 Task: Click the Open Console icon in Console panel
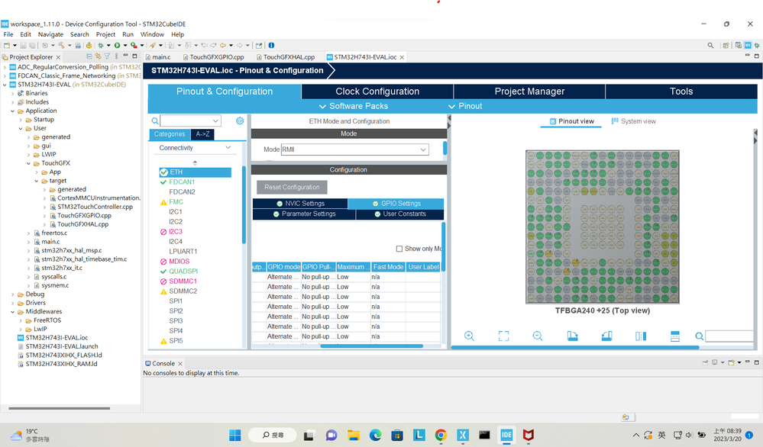(732, 362)
